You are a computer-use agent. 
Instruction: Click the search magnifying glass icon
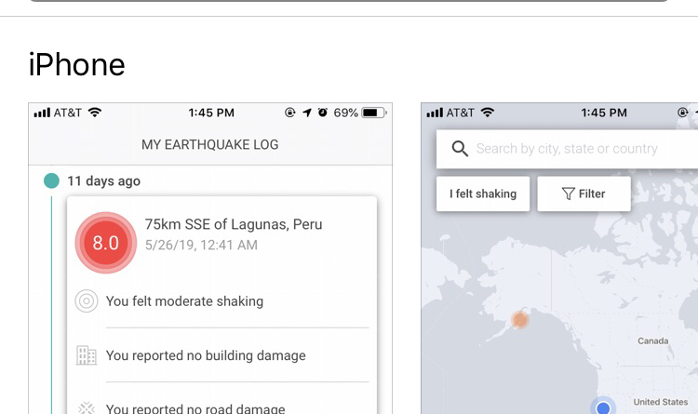coord(460,149)
